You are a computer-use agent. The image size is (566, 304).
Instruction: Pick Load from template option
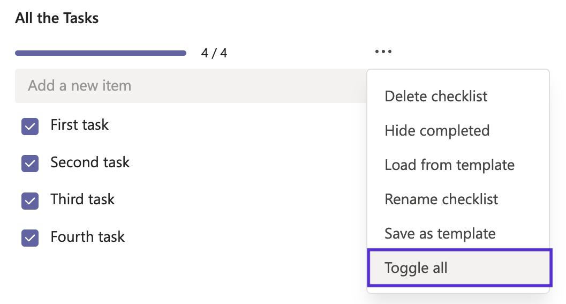pos(449,165)
